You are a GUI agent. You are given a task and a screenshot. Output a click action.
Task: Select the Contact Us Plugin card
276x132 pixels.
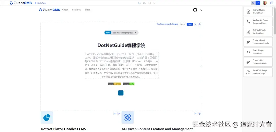258,22
